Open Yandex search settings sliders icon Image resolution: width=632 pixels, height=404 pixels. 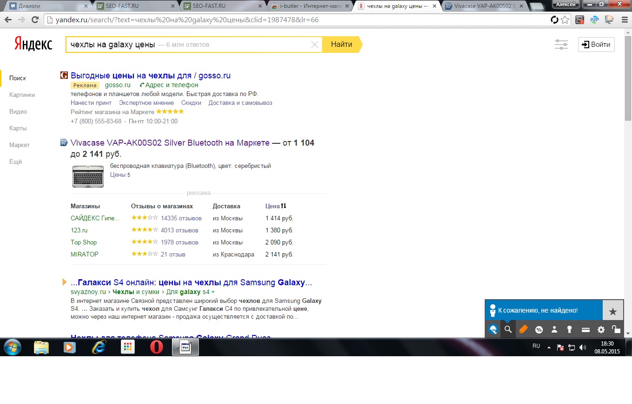[x=561, y=45]
